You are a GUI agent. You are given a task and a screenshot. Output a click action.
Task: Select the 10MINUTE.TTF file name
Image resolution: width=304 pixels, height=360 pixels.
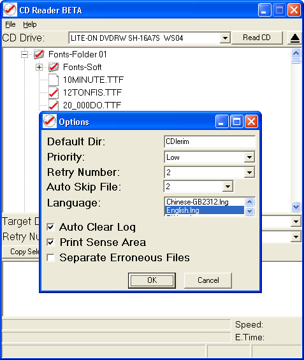pyautogui.click(x=93, y=80)
